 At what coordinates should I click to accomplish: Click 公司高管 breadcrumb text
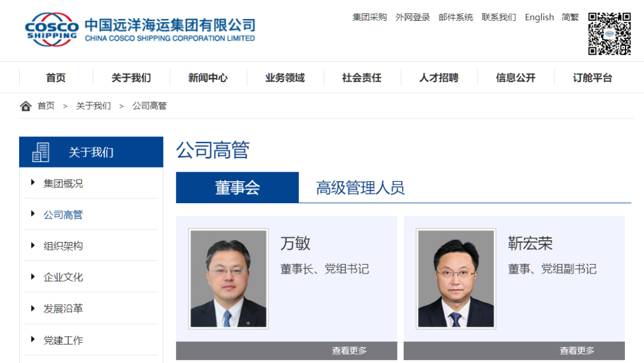click(x=150, y=106)
